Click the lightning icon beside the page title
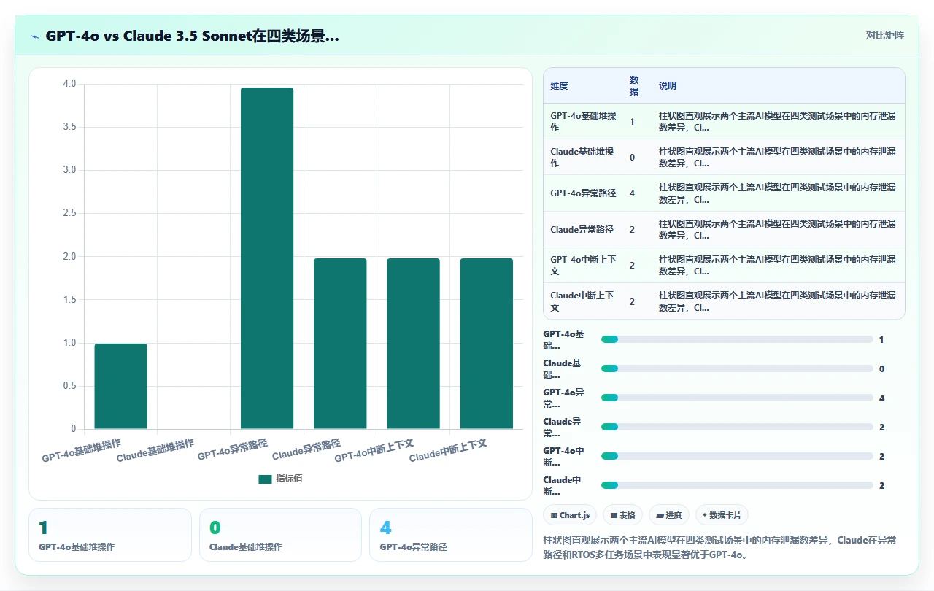The image size is (934, 591). point(35,36)
